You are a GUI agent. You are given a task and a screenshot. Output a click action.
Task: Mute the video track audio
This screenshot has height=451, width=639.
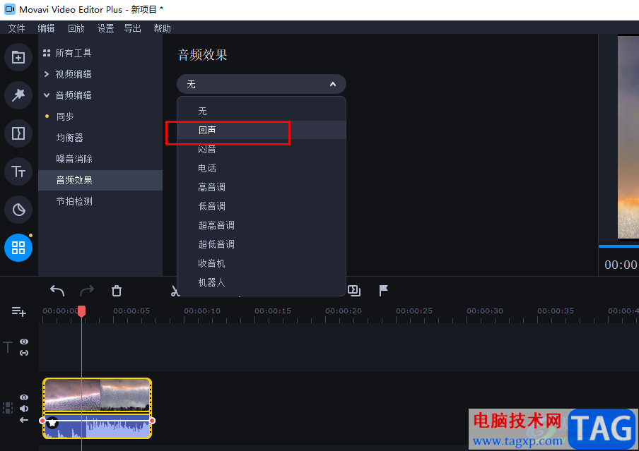[24, 408]
